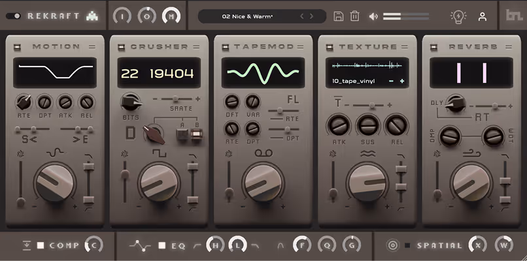Enable the SPATIAL square toggle

[408, 245]
